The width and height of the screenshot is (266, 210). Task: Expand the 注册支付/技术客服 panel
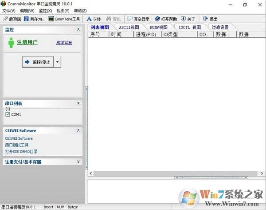[78, 162]
